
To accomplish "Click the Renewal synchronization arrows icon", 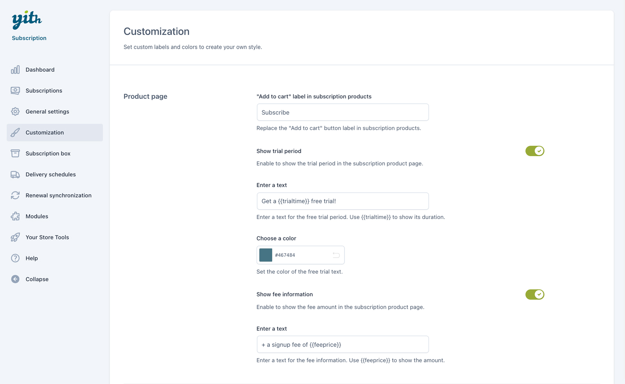I will [15, 196].
